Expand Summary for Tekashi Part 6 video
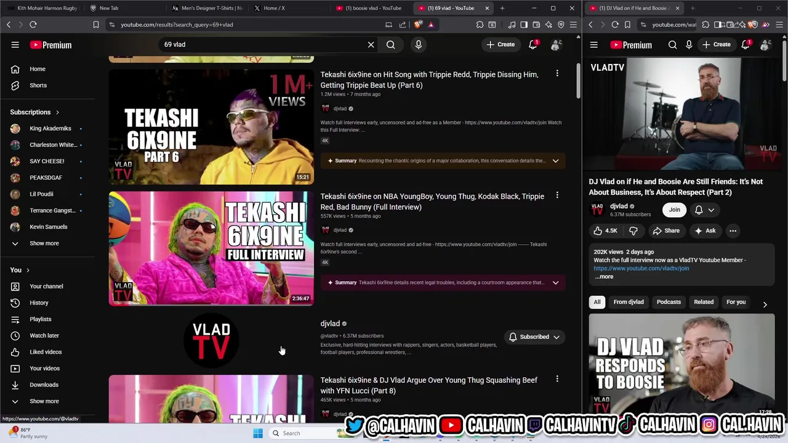788x443 pixels. point(555,161)
